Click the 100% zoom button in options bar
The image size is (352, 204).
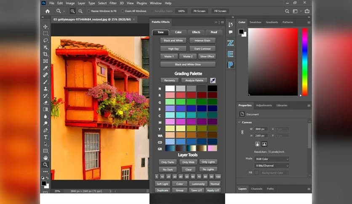click(181, 11)
